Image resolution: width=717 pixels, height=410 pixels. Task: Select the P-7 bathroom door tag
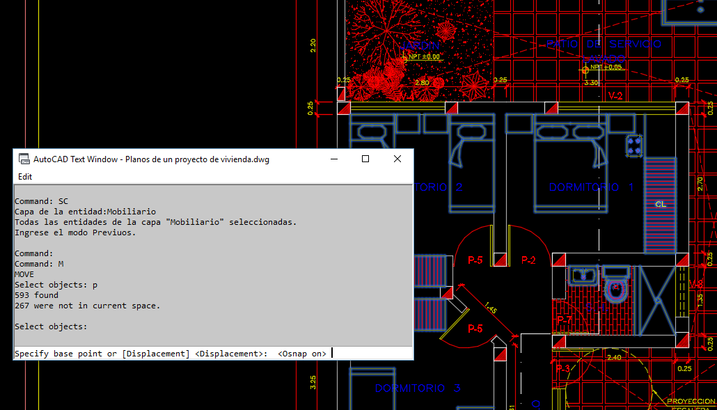click(564, 320)
